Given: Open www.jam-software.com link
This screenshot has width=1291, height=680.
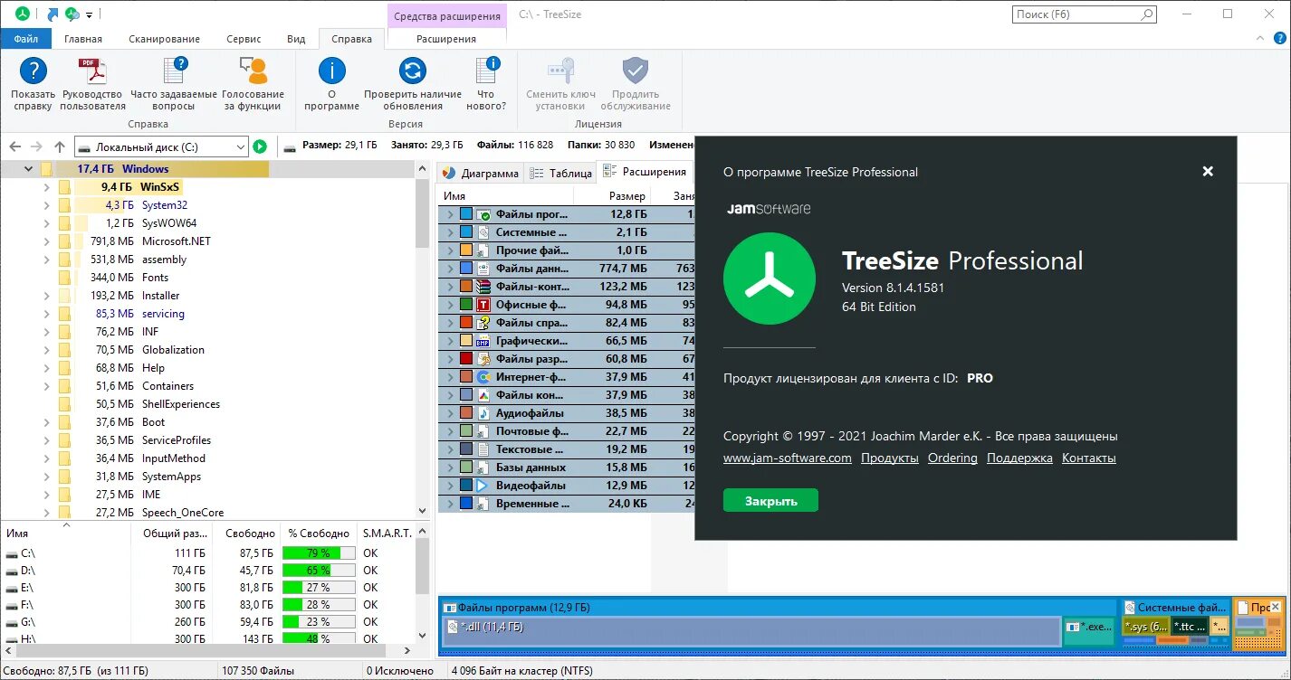Looking at the screenshot, I should coord(788,458).
